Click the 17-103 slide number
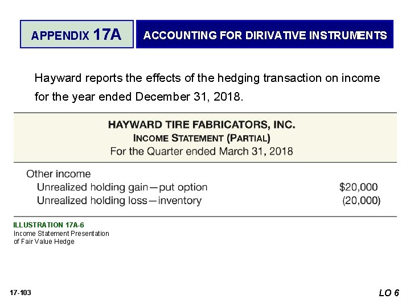The width and height of the screenshot is (410, 307). 20,292
